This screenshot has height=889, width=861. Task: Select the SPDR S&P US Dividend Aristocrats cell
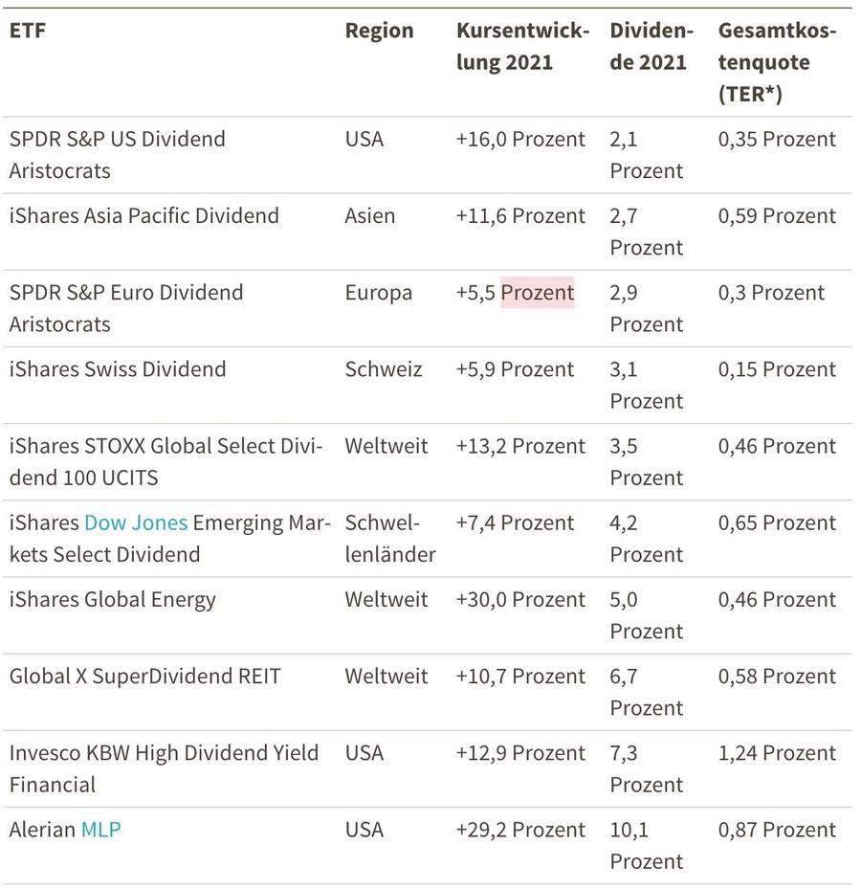118,155
